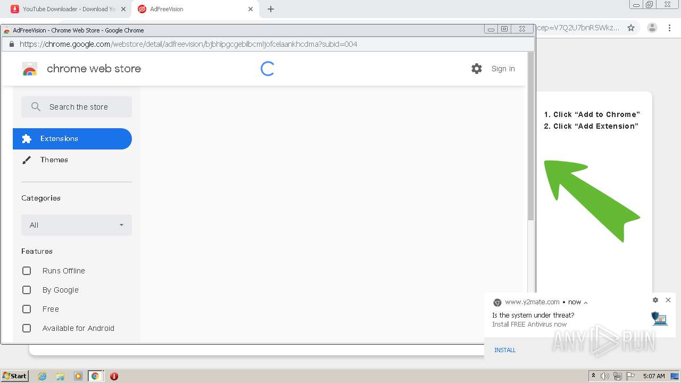Bookmark page with the star icon

pos(631,28)
